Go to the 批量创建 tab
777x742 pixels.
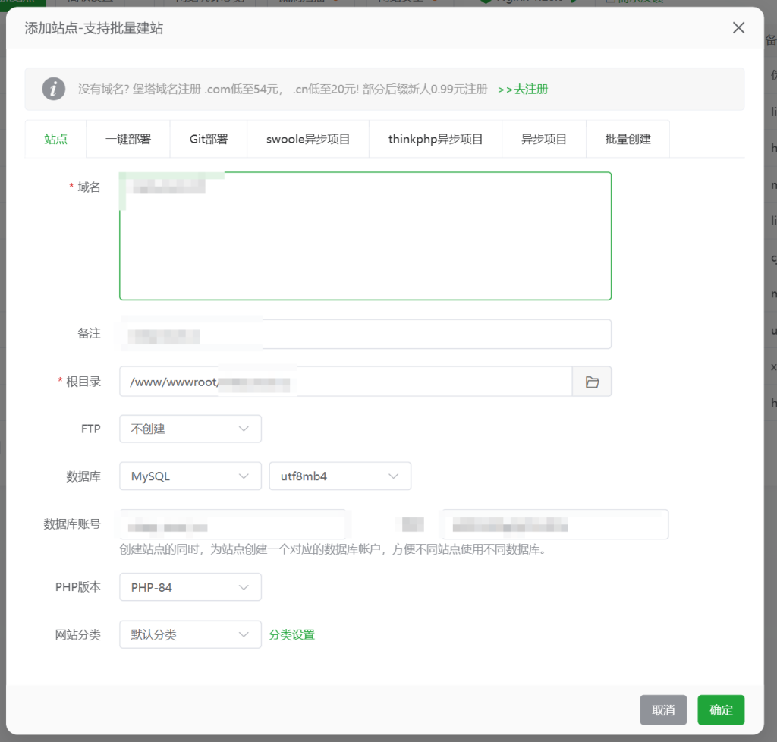point(628,139)
